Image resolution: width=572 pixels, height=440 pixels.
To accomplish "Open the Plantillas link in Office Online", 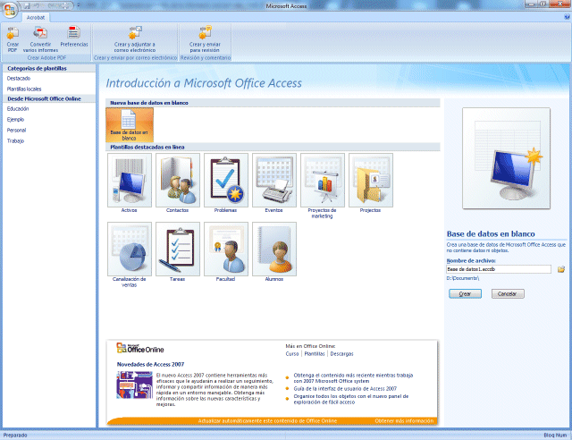I will click(315, 354).
